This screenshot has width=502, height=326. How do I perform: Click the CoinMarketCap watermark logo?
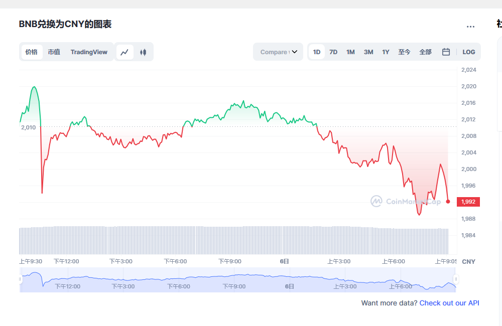[406, 202]
